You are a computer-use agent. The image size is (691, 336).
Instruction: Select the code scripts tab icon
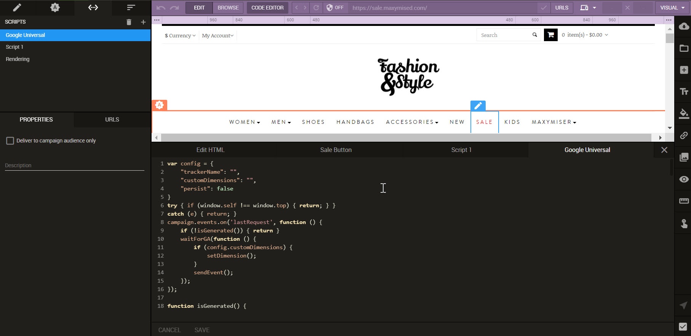pyautogui.click(x=93, y=7)
